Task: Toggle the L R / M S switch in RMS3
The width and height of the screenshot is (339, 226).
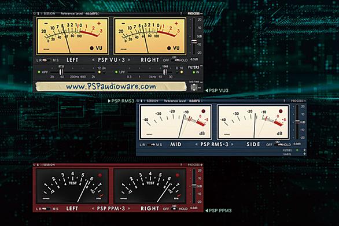Action: point(150,145)
